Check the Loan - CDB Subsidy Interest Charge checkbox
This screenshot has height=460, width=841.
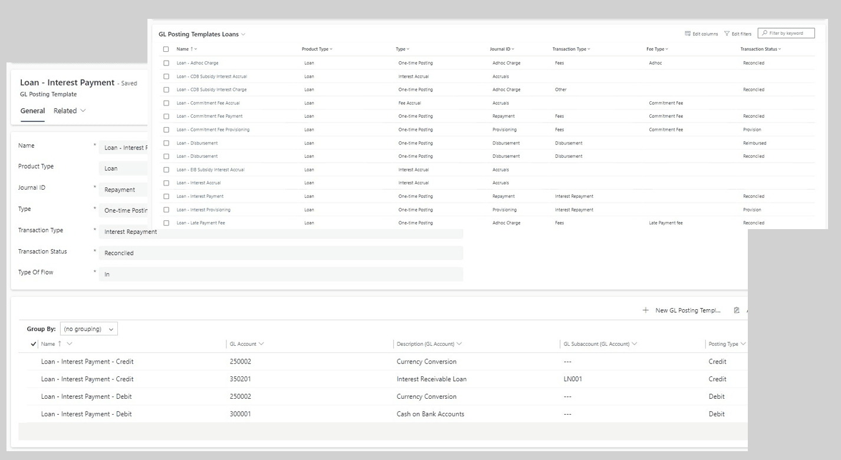(166, 90)
